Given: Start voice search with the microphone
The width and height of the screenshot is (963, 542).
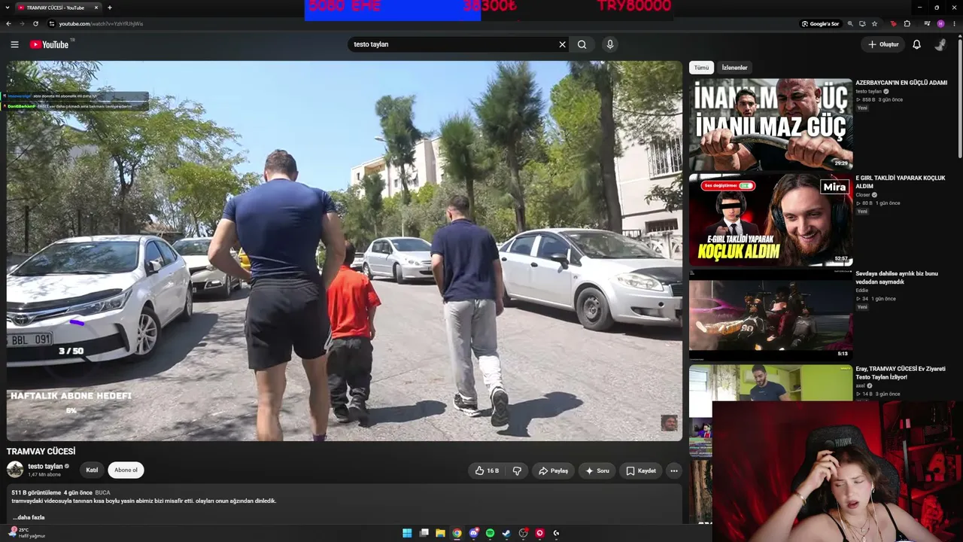Looking at the screenshot, I should click(x=610, y=44).
